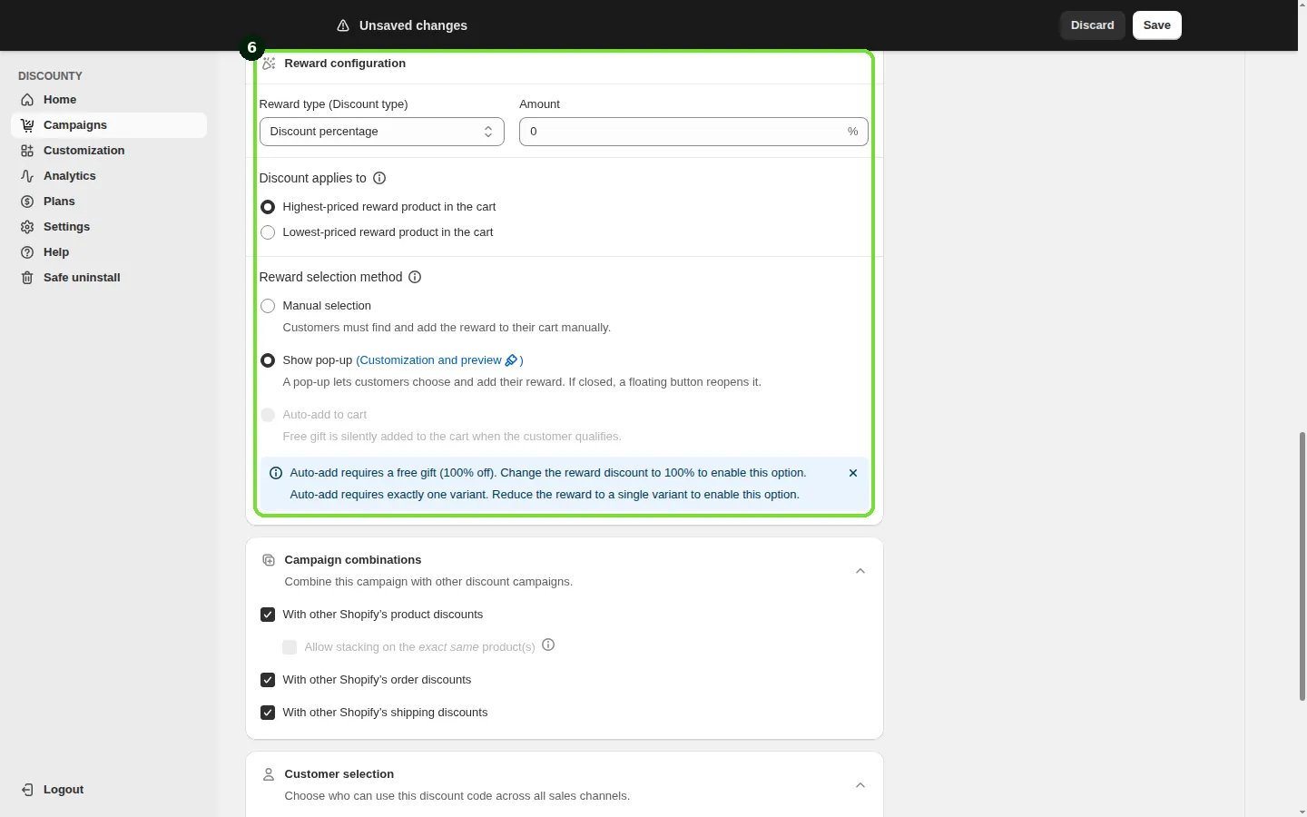The width and height of the screenshot is (1307, 817).
Task: Click the Settings gear icon in sidebar
Action: pos(27,227)
